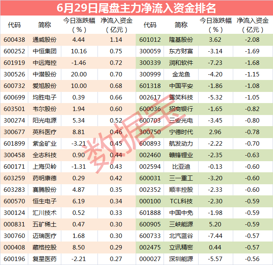Select stock name 比亚迪

click(x=181, y=167)
